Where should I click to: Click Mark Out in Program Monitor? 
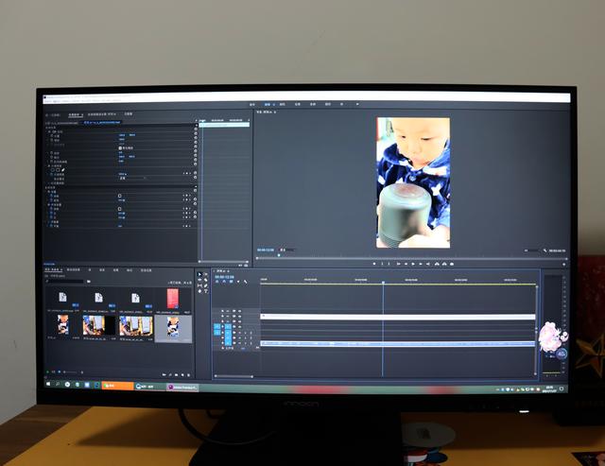tap(389, 264)
